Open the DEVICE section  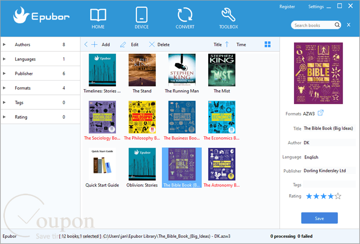click(x=141, y=19)
